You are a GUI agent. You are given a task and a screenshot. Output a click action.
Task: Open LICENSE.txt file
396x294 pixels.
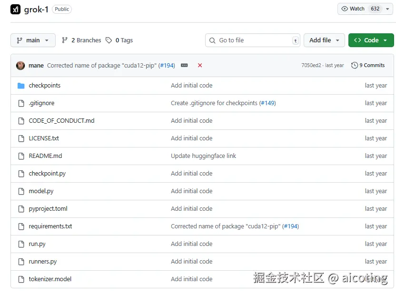(x=44, y=138)
